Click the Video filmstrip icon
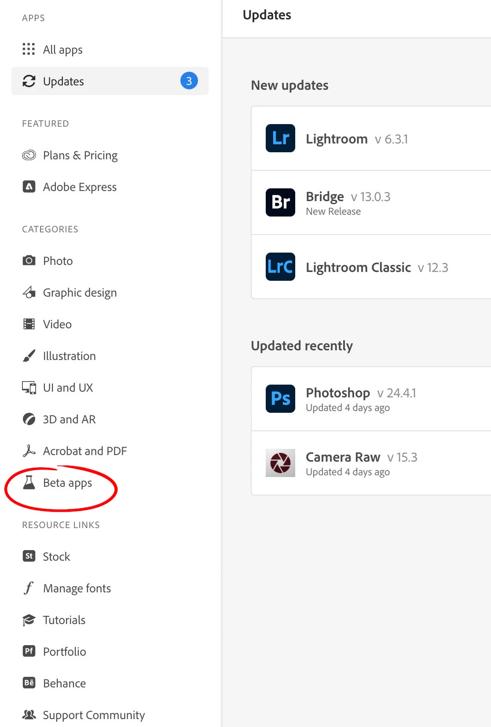 [29, 324]
